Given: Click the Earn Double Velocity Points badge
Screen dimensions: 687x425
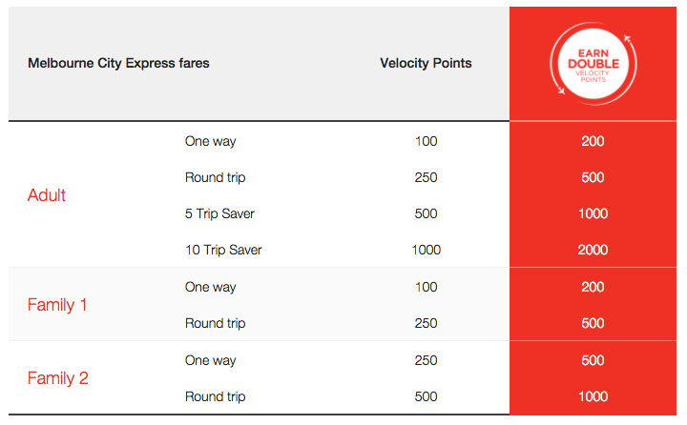Looking at the screenshot, I should [593, 64].
